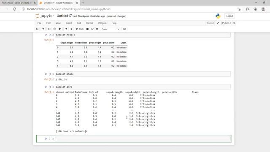Screen dimensions: 270x152
Task: Cut selected cells with the scissors icon
Action: click(49, 29)
